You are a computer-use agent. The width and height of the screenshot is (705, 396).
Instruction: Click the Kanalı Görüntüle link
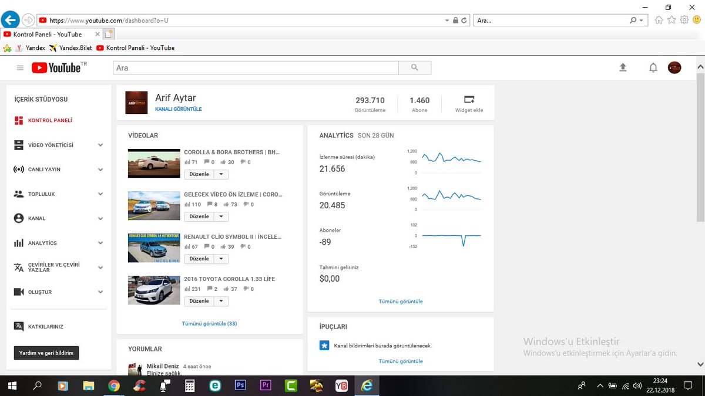[x=179, y=109]
